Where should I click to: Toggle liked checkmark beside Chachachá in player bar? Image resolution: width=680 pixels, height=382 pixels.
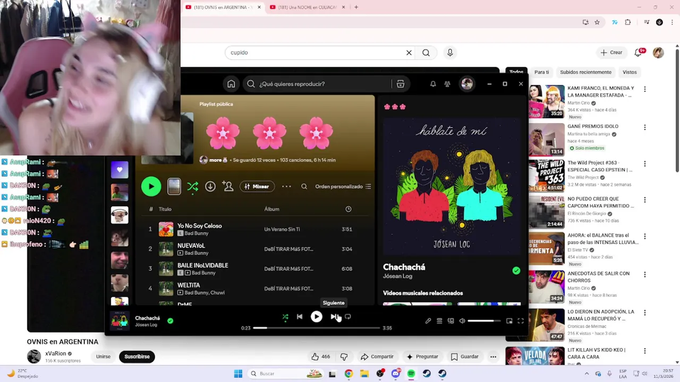pyautogui.click(x=170, y=320)
